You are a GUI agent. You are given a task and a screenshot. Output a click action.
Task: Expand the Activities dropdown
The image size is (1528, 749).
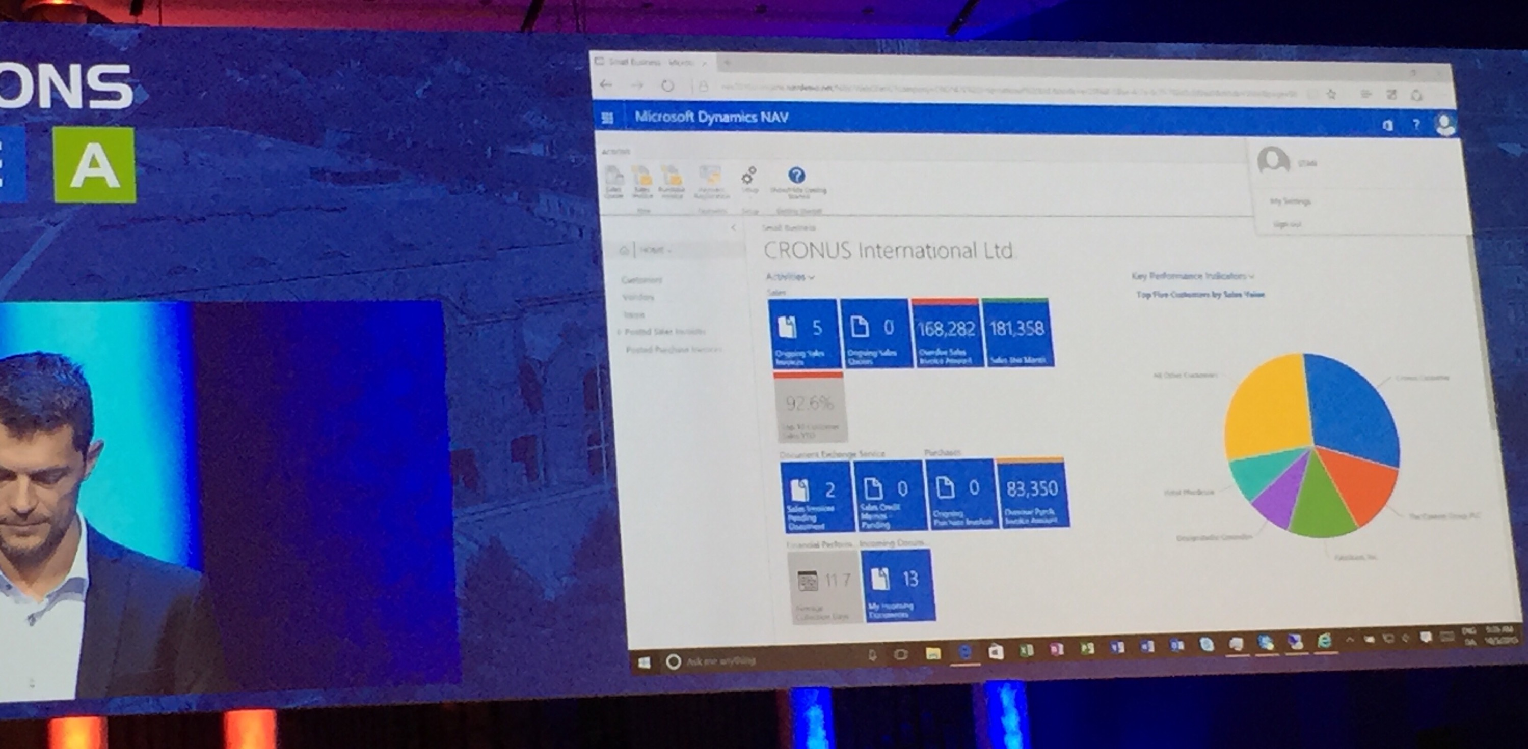tap(790, 277)
